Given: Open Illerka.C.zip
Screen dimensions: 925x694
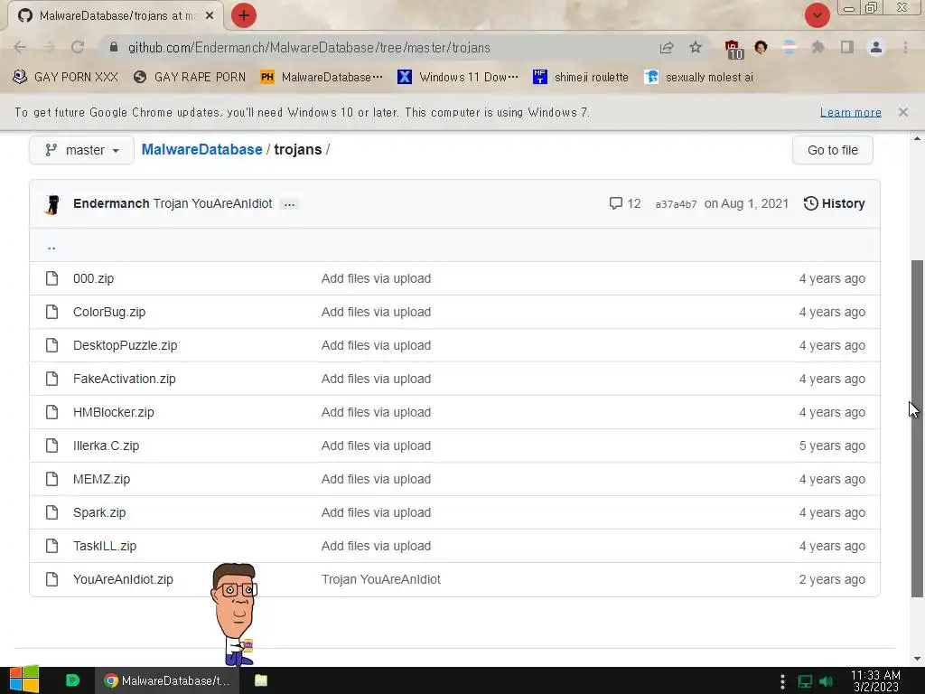Looking at the screenshot, I should pyautogui.click(x=107, y=445).
